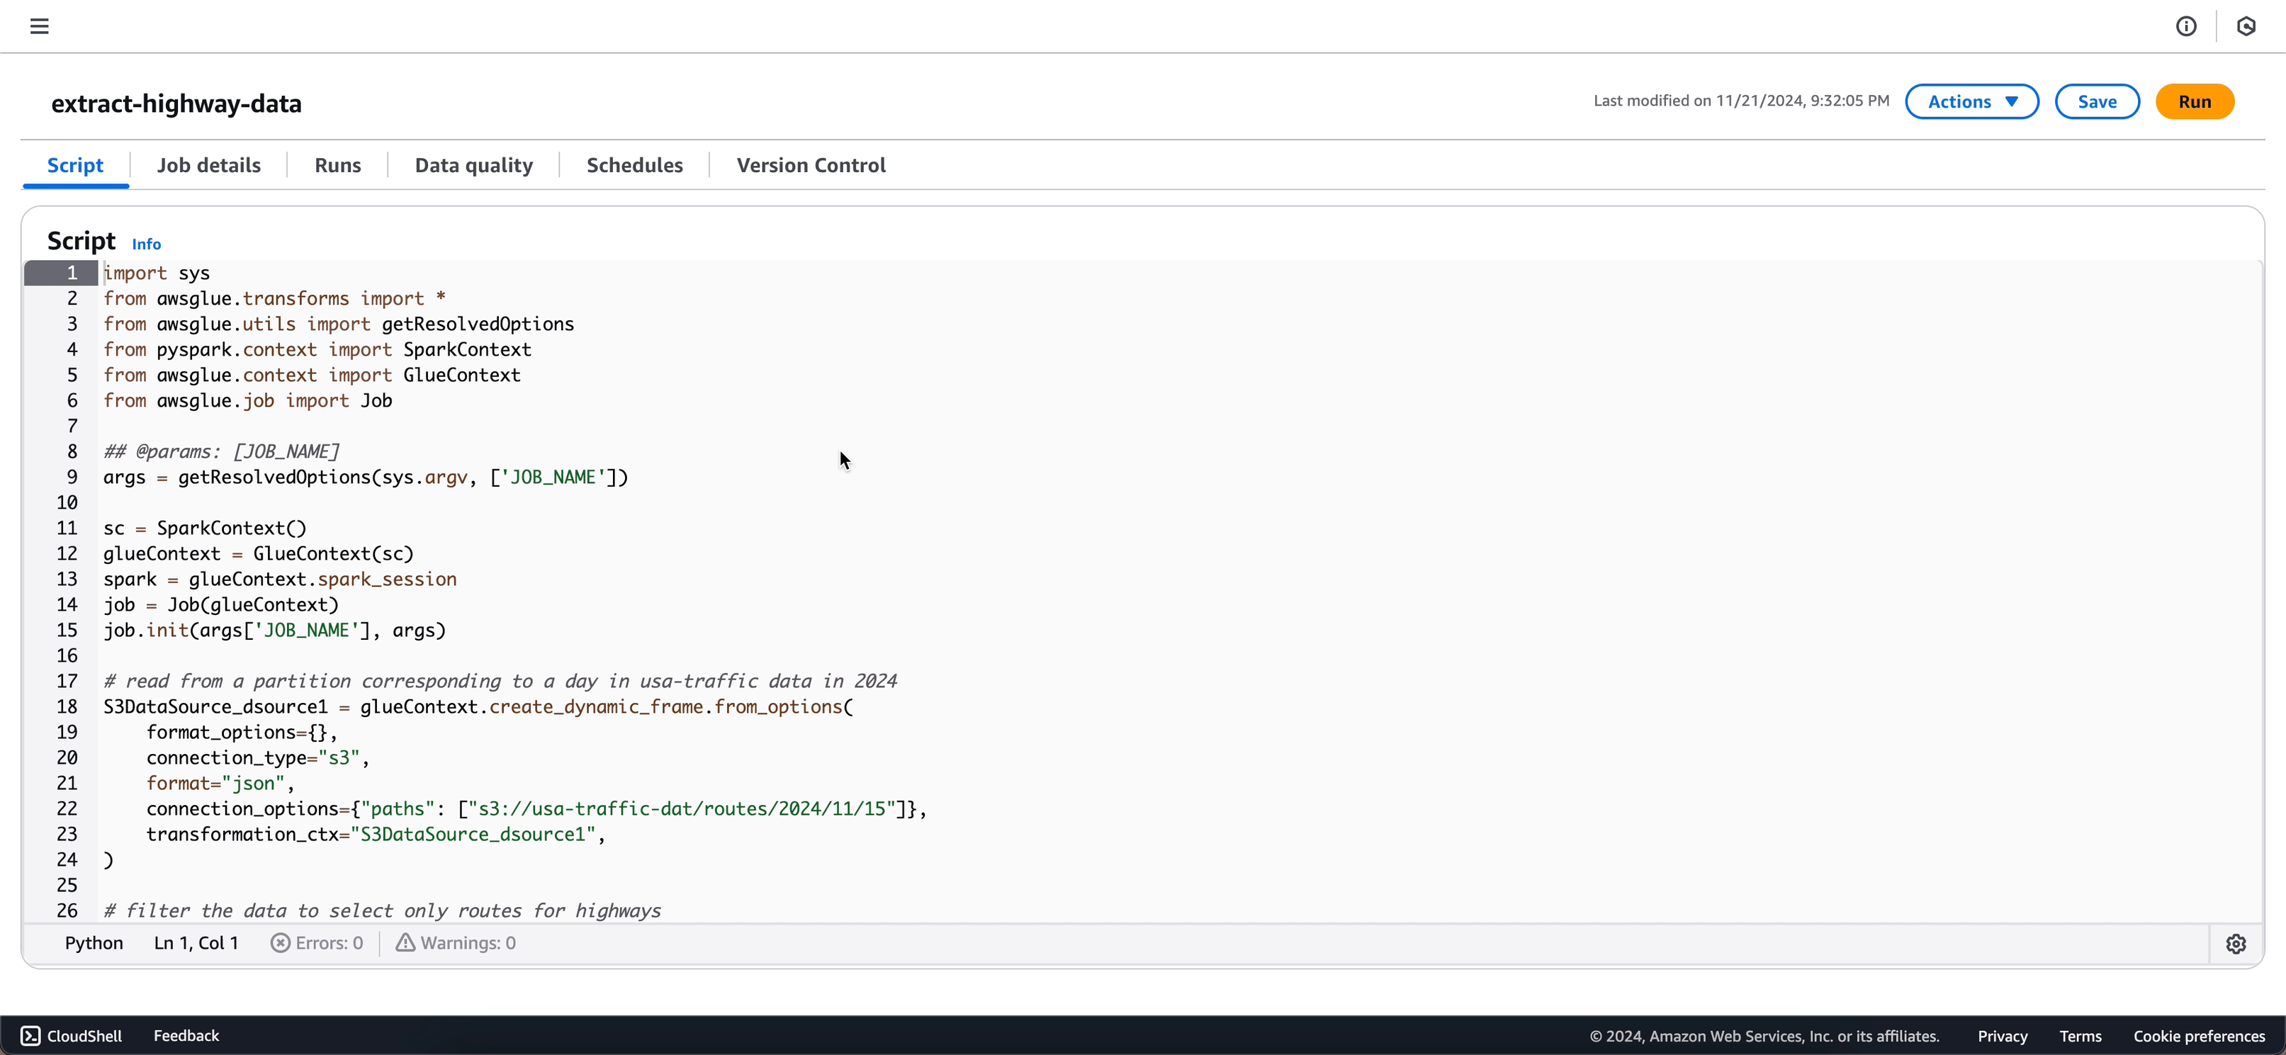The image size is (2286, 1055).
Task: Click the Python language indicator bottom left
Action: (x=94, y=943)
